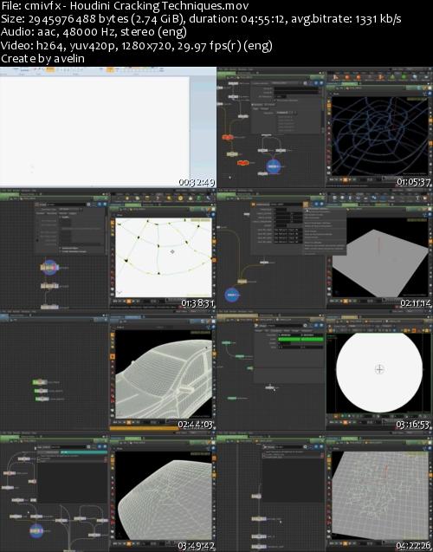
Task: Open the frame thumbnail stamped 01:05:37
Action: pyautogui.click(x=325, y=127)
